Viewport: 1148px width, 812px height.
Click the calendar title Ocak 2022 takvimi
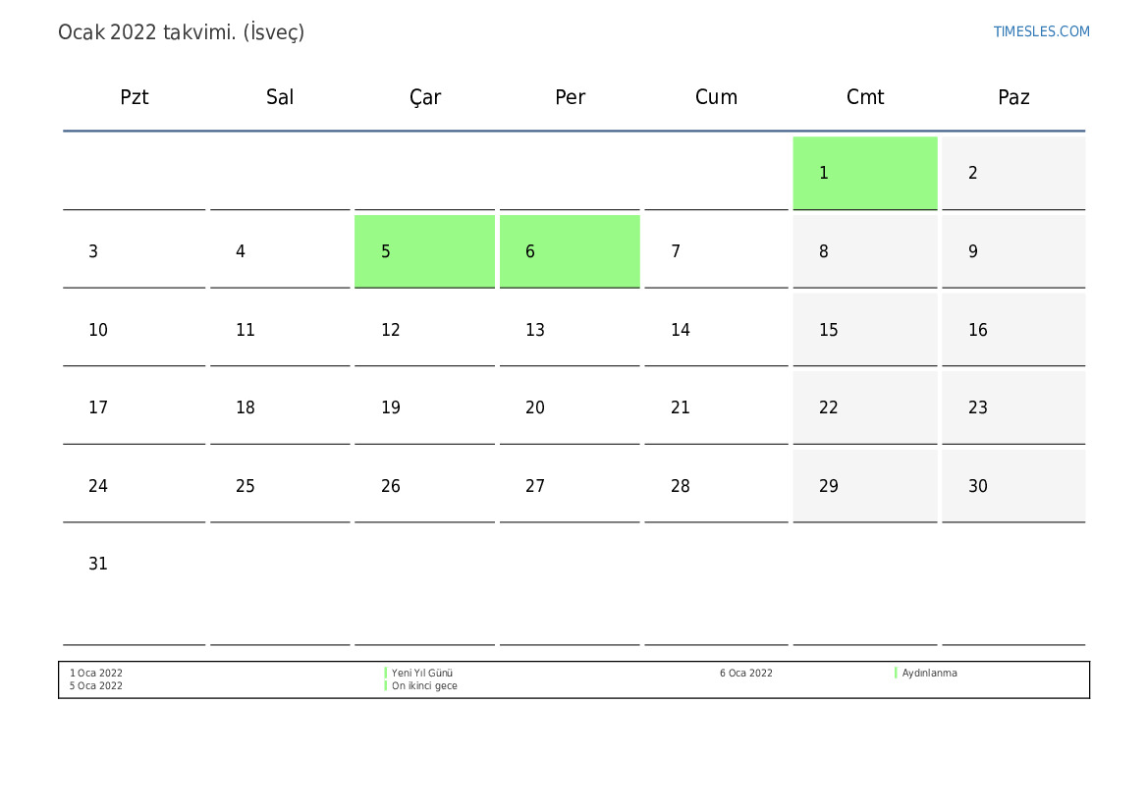pyautogui.click(x=182, y=32)
